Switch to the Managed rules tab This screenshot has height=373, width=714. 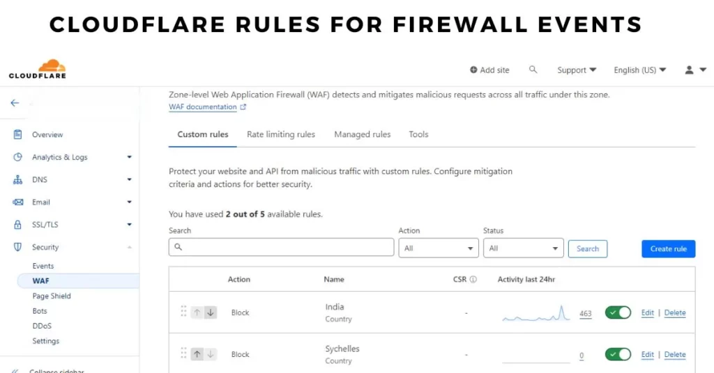(363, 134)
